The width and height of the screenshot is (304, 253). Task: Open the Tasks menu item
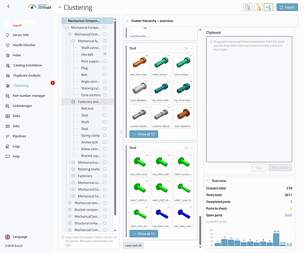point(17,116)
